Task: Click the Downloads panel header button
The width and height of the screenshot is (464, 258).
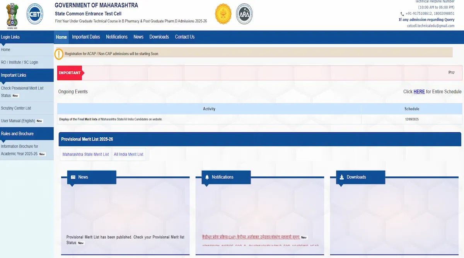Action: point(360,177)
